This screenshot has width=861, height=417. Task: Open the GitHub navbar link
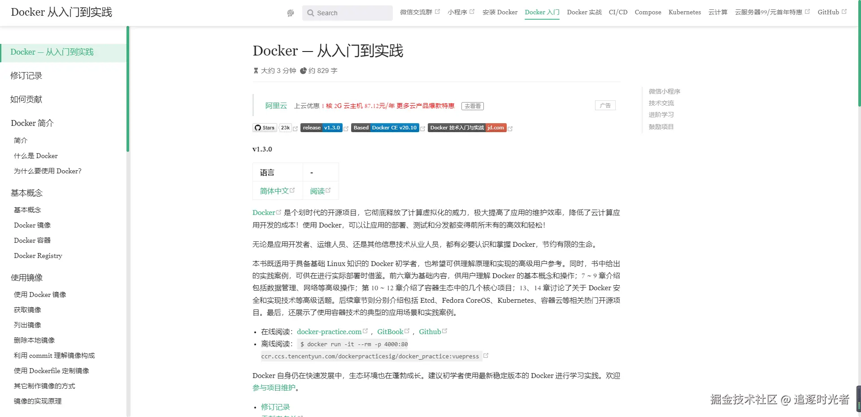pos(832,12)
